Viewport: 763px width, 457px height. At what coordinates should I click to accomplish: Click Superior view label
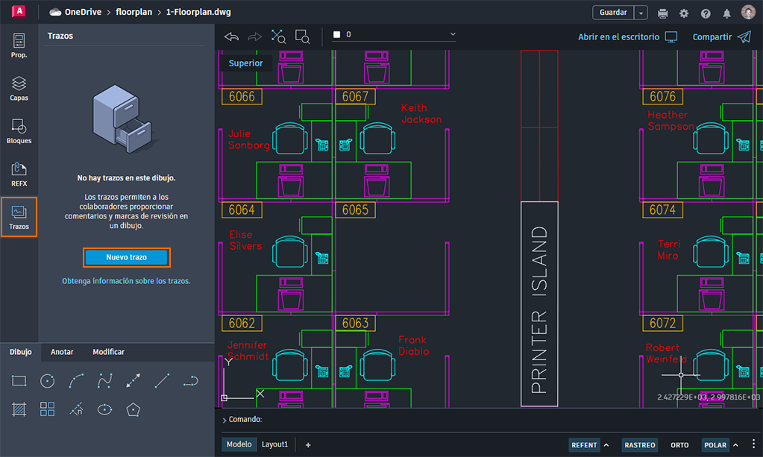coord(245,63)
